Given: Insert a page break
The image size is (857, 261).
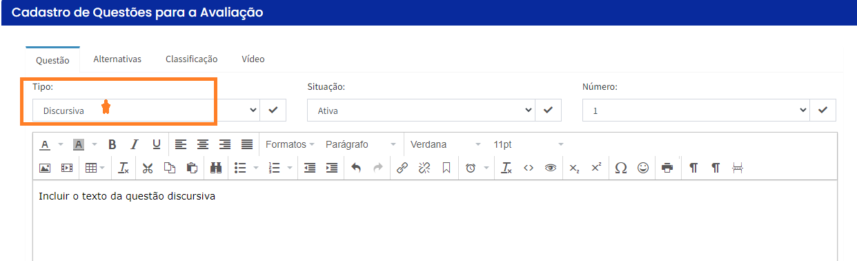Looking at the screenshot, I should (x=738, y=168).
